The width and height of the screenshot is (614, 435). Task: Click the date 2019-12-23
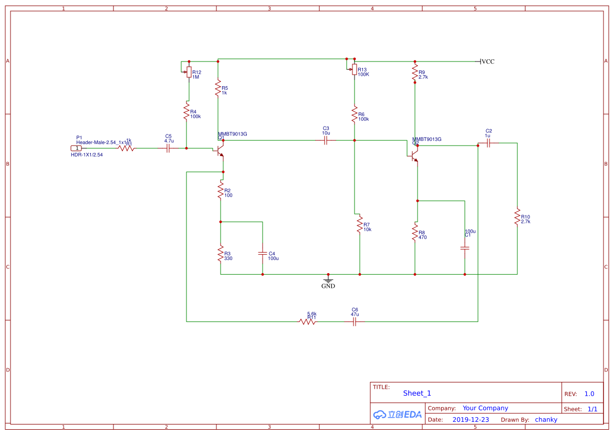coord(471,419)
